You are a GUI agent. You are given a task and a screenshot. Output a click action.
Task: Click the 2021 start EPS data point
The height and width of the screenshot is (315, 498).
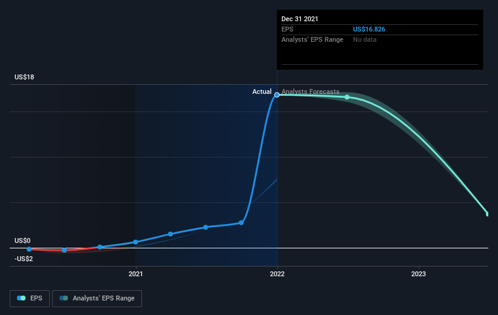pos(136,242)
